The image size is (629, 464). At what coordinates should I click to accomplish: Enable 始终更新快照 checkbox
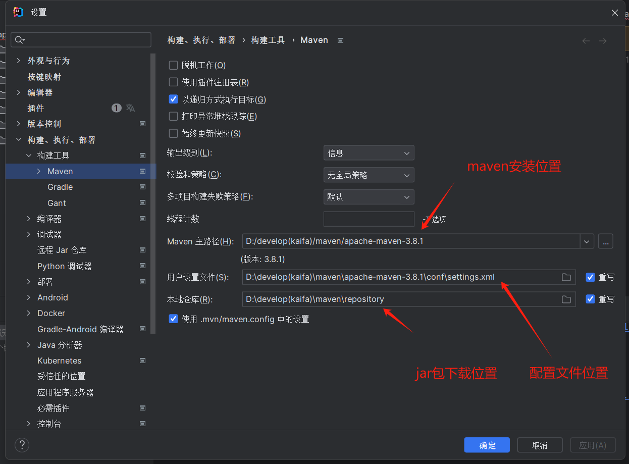(173, 133)
